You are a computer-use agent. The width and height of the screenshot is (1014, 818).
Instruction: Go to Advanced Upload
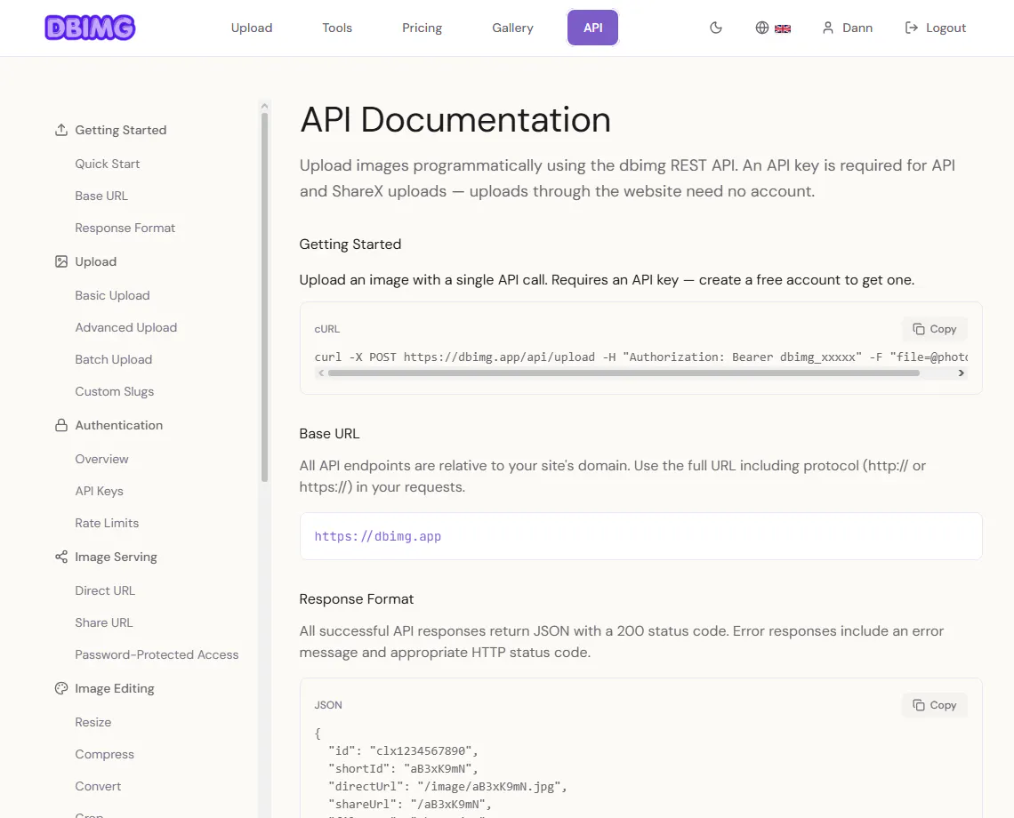pyautogui.click(x=126, y=328)
